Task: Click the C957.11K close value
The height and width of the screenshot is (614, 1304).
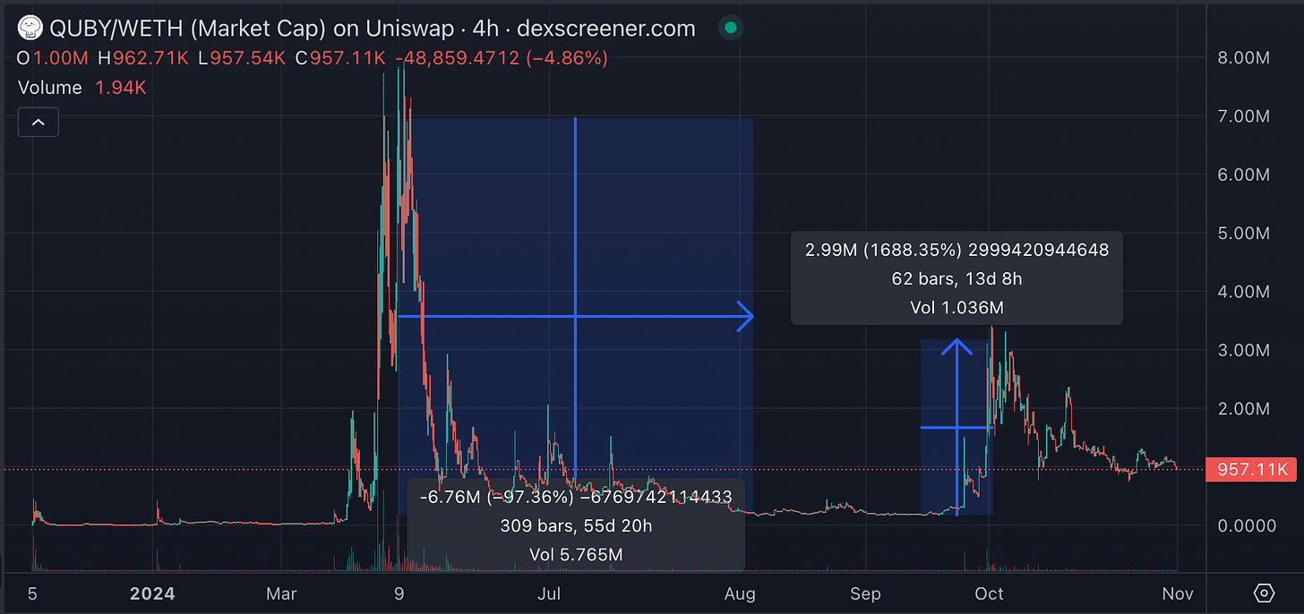Action: point(339,59)
